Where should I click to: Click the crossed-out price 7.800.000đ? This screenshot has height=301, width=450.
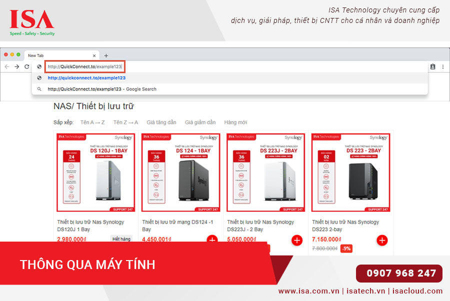[324, 248]
